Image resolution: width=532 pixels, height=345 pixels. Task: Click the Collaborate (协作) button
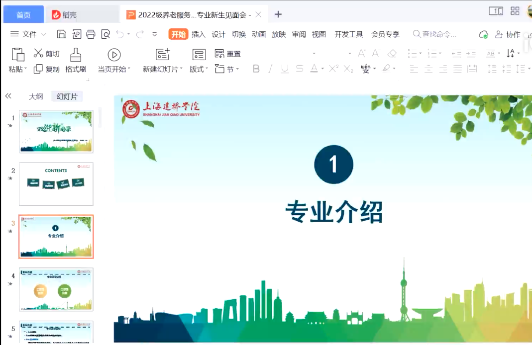(508, 34)
